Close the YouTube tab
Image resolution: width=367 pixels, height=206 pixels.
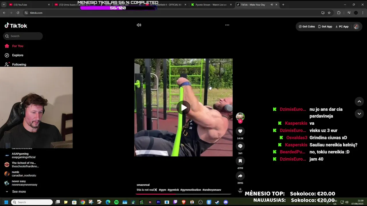tap(49, 5)
